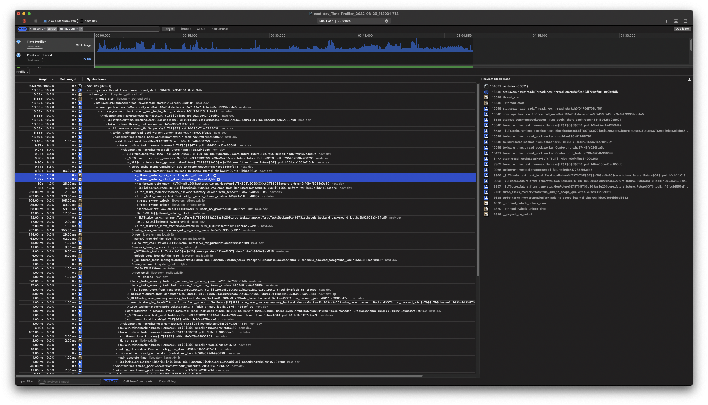Switch to the Threads track tab
The width and height of the screenshot is (708, 405).
click(185, 29)
